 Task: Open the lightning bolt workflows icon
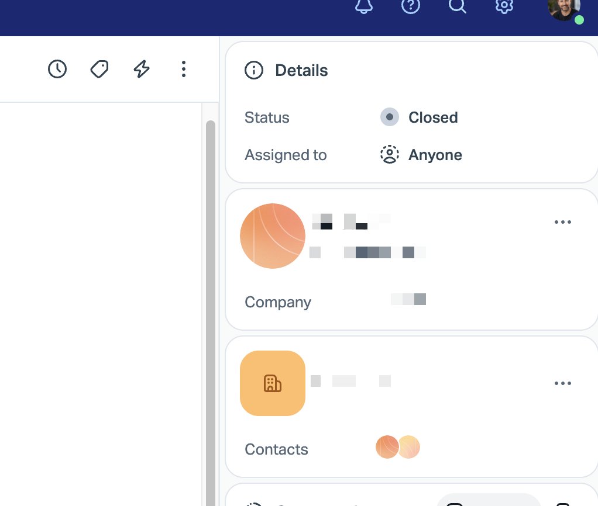[x=142, y=69]
